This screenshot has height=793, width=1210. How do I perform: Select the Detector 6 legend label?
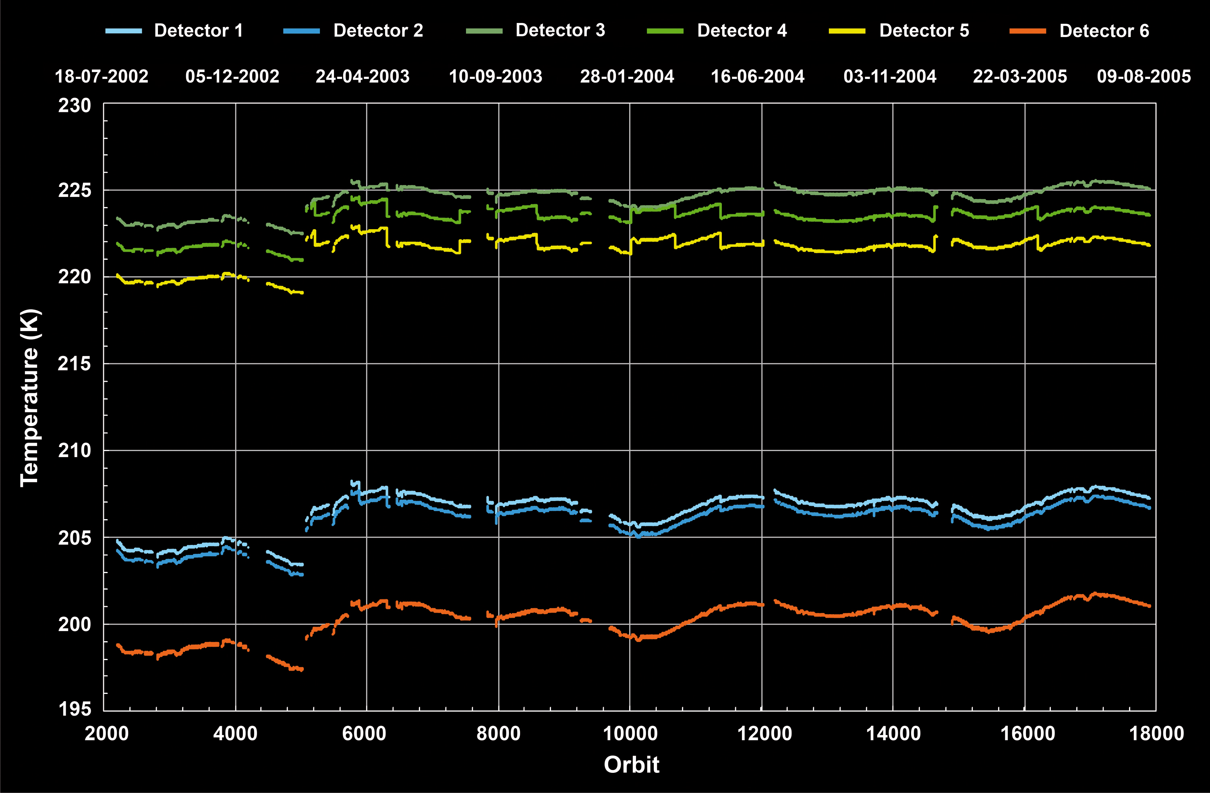tap(1104, 31)
